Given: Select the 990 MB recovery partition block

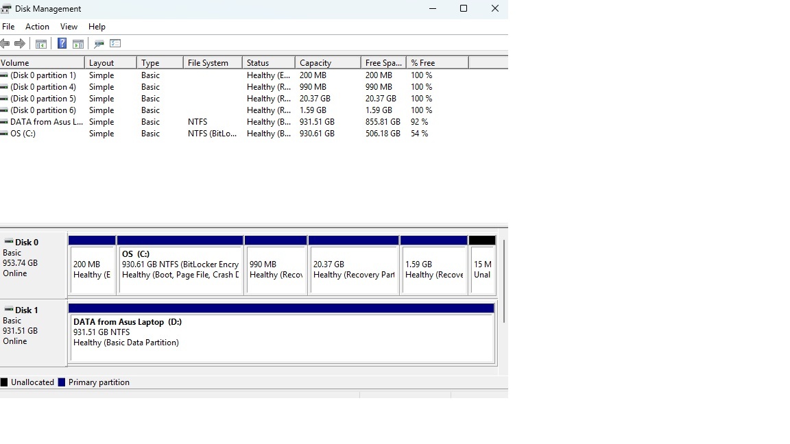Looking at the screenshot, I should [276, 264].
